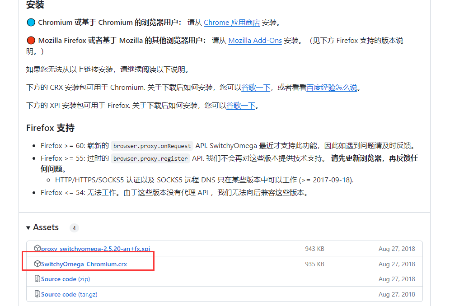This screenshot has width=464, height=306.
Task: Click the package icon beside proxy_switchyomega xpi file
Action: pos(37,248)
